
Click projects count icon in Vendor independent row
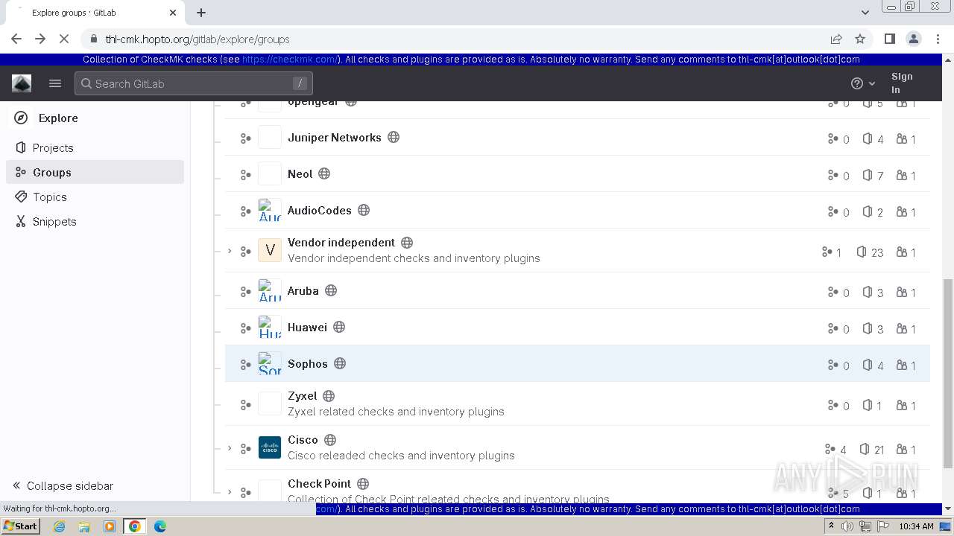(x=862, y=252)
